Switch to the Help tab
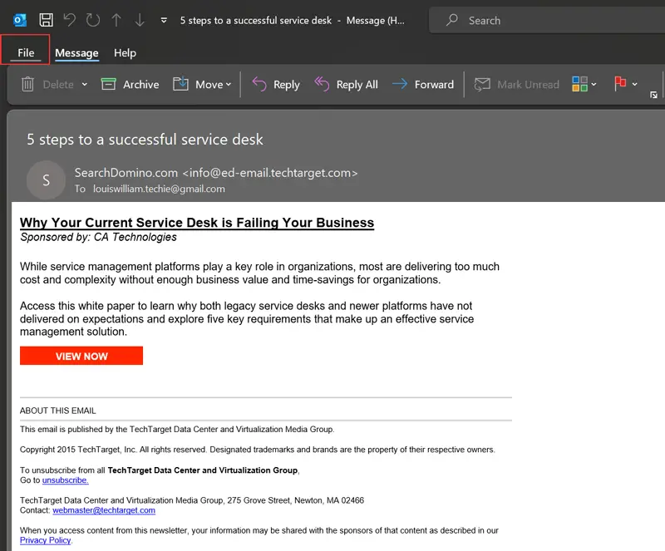Viewport: 665px width, 551px height. [x=125, y=53]
